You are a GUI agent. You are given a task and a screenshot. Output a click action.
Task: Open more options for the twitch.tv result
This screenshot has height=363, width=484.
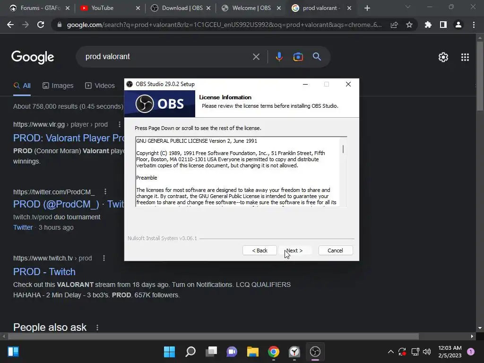(104, 258)
